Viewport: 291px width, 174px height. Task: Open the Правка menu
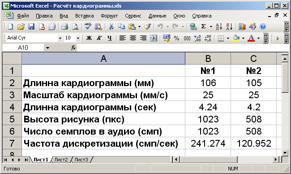click(x=44, y=16)
